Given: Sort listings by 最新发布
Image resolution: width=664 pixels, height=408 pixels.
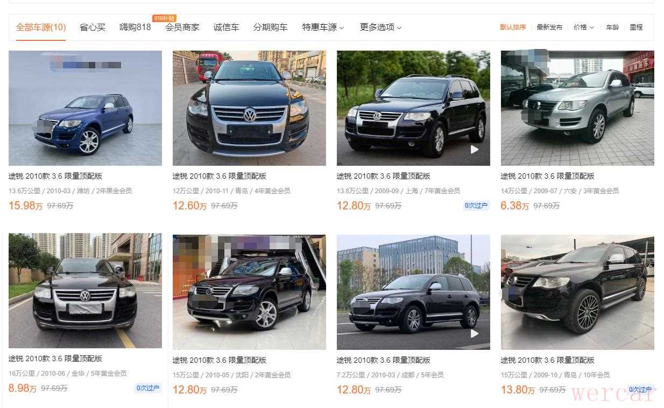Looking at the screenshot, I should pyautogui.click(x=549, y=27).
